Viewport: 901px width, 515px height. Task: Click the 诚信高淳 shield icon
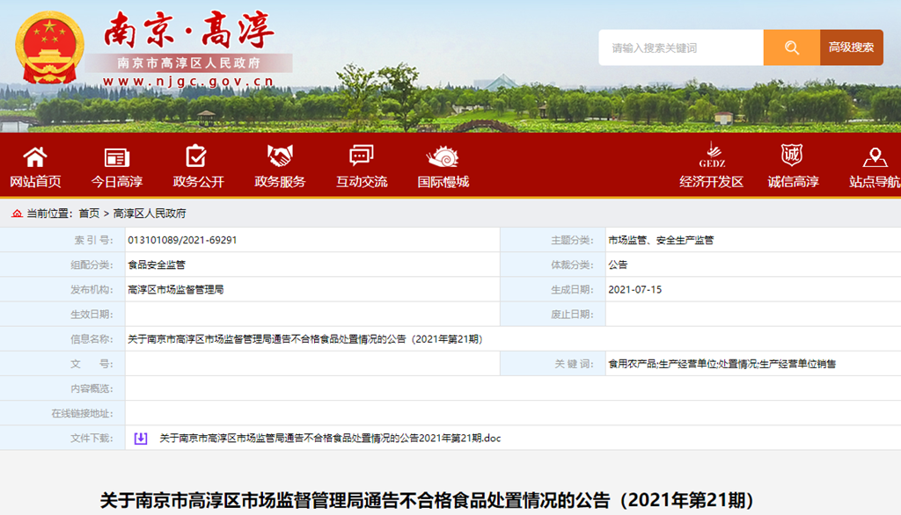792,156
